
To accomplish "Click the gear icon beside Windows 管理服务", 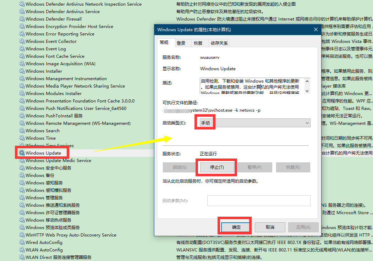I will pyautogui.click(x=22, y=198).
